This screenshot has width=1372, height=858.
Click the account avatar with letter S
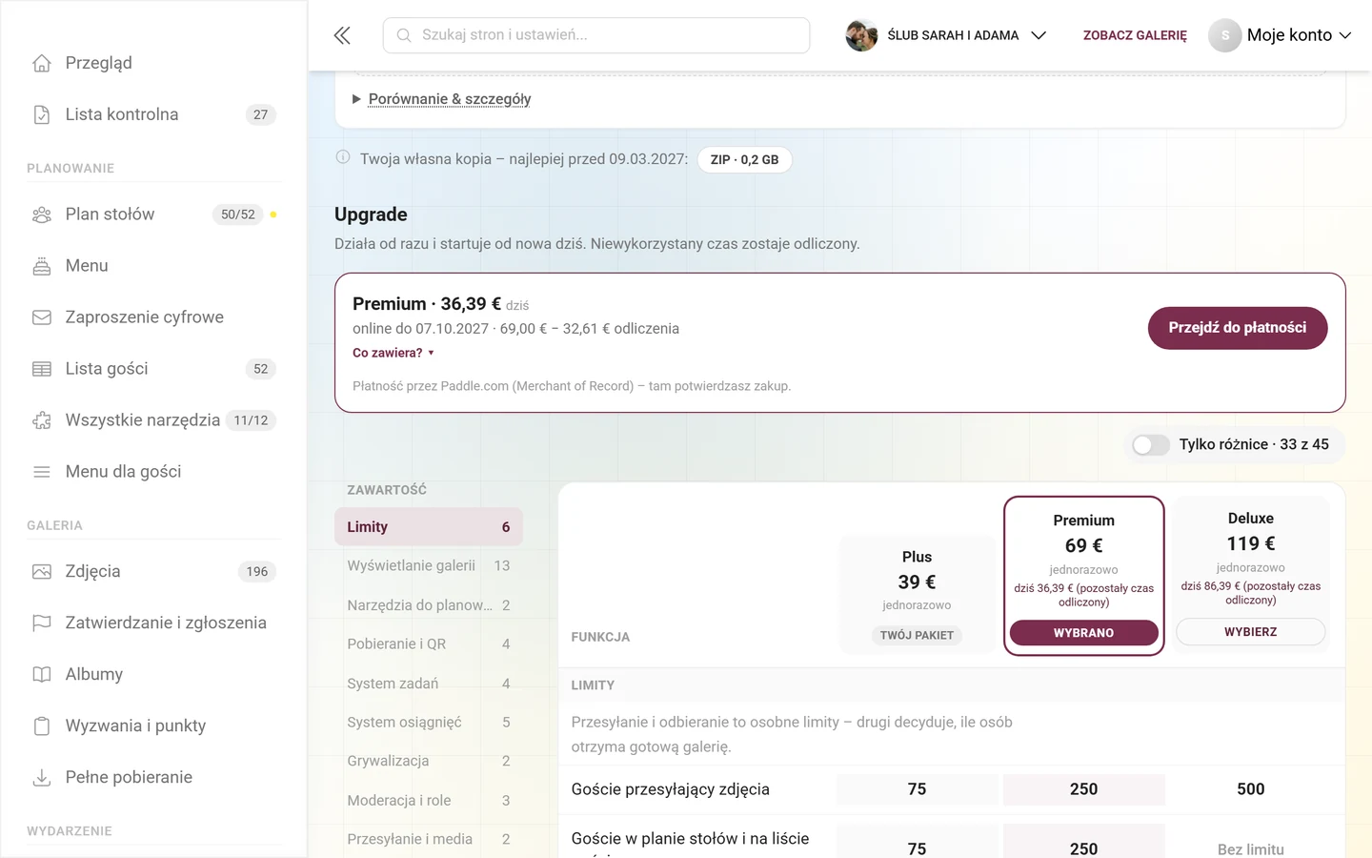point(1225,35)
